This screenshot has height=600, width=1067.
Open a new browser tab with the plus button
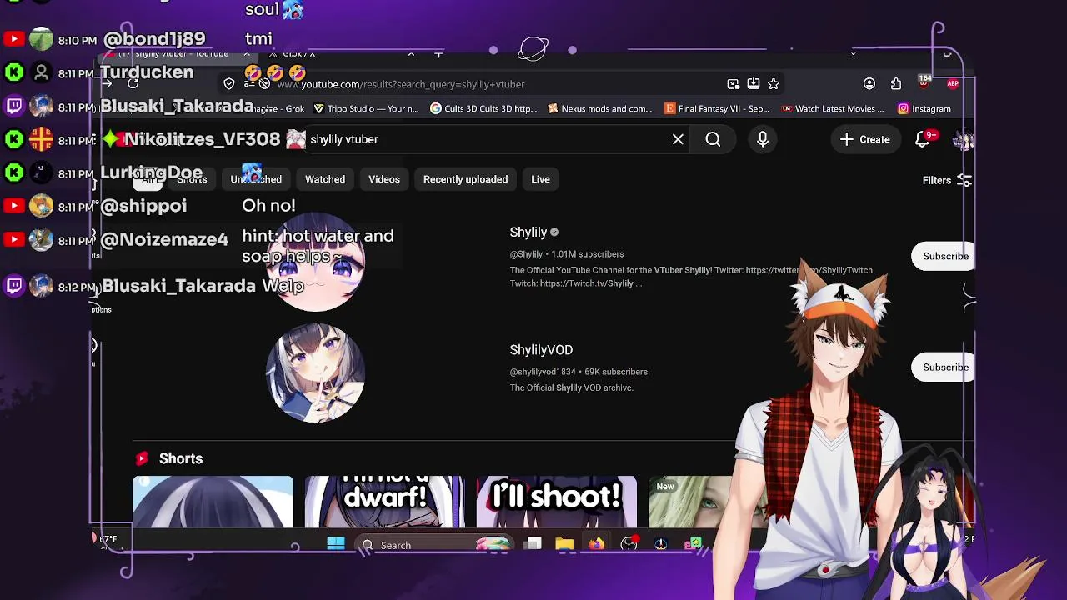coord(438,55)
